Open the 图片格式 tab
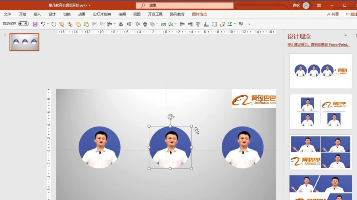357x200 pixels. tap(199, 14)
